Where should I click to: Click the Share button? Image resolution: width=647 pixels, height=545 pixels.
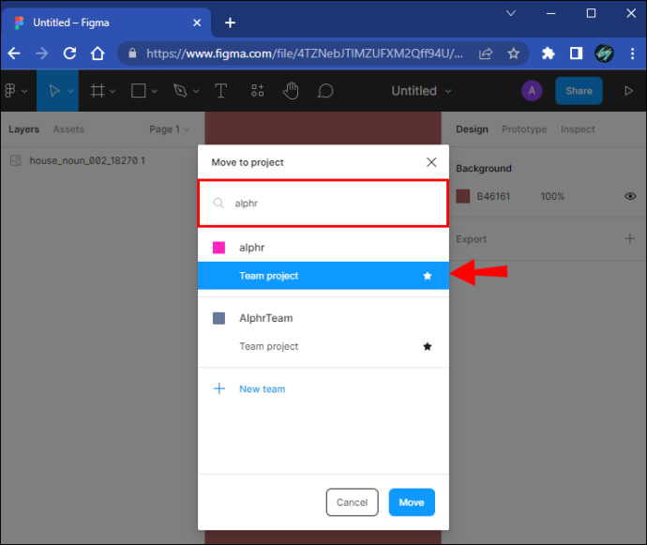coord(579,90)
